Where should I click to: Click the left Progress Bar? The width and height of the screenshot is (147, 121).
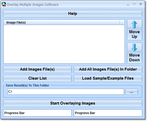tap(37, 113)
